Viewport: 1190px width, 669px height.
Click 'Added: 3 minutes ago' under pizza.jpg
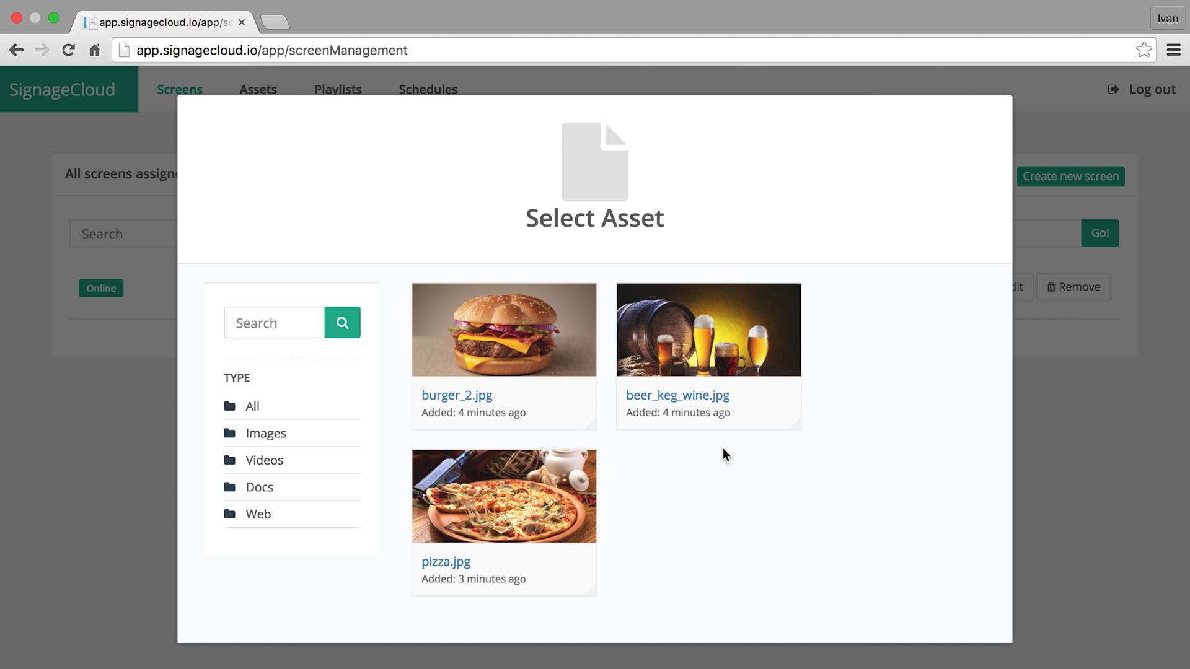click(474, 579)
